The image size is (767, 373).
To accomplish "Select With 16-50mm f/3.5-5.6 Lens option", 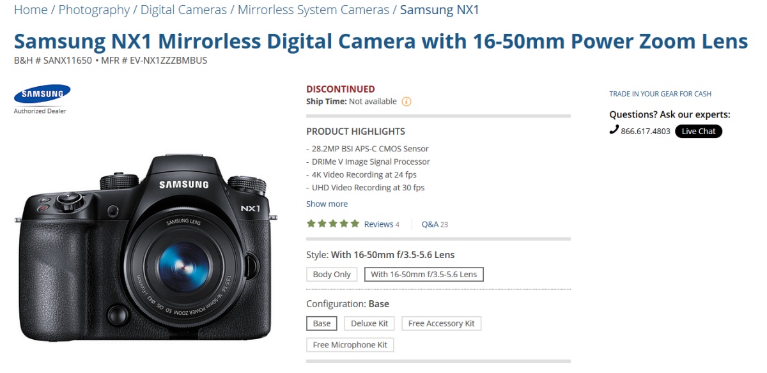I will [x=424, y=275].
